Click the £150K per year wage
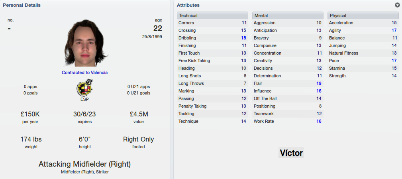This screenshot has width=402, height=179. click(x=31, y=114)
